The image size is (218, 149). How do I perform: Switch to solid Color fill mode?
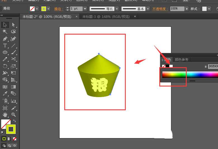4,139
